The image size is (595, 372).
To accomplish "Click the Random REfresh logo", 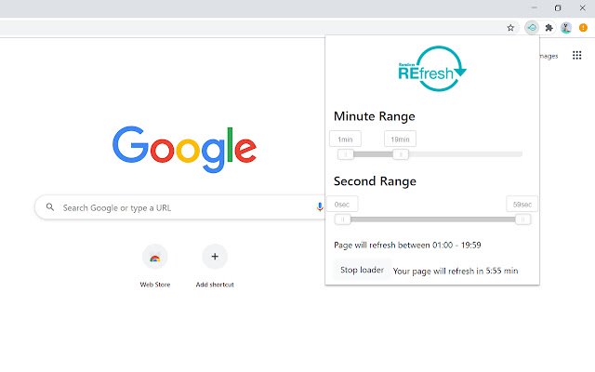I will (x=432, y=69).
